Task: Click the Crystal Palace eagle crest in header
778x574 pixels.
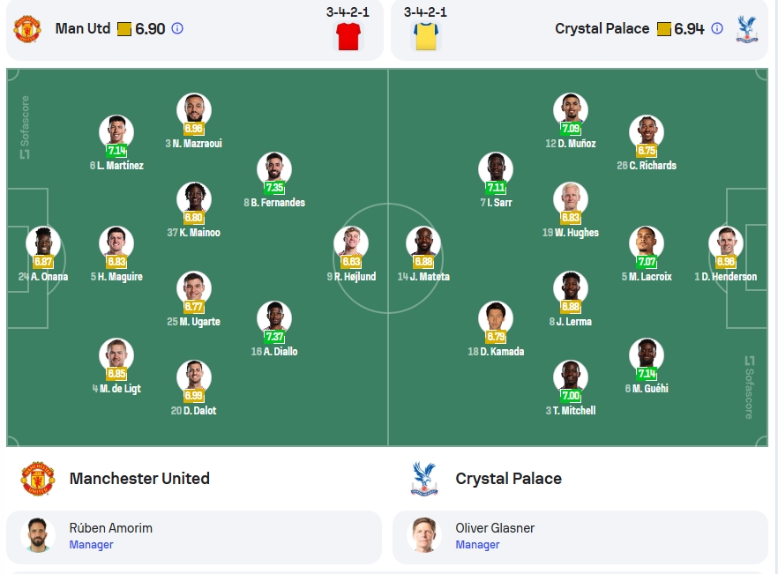Action: pyautogui.click(x=747, y=29)
